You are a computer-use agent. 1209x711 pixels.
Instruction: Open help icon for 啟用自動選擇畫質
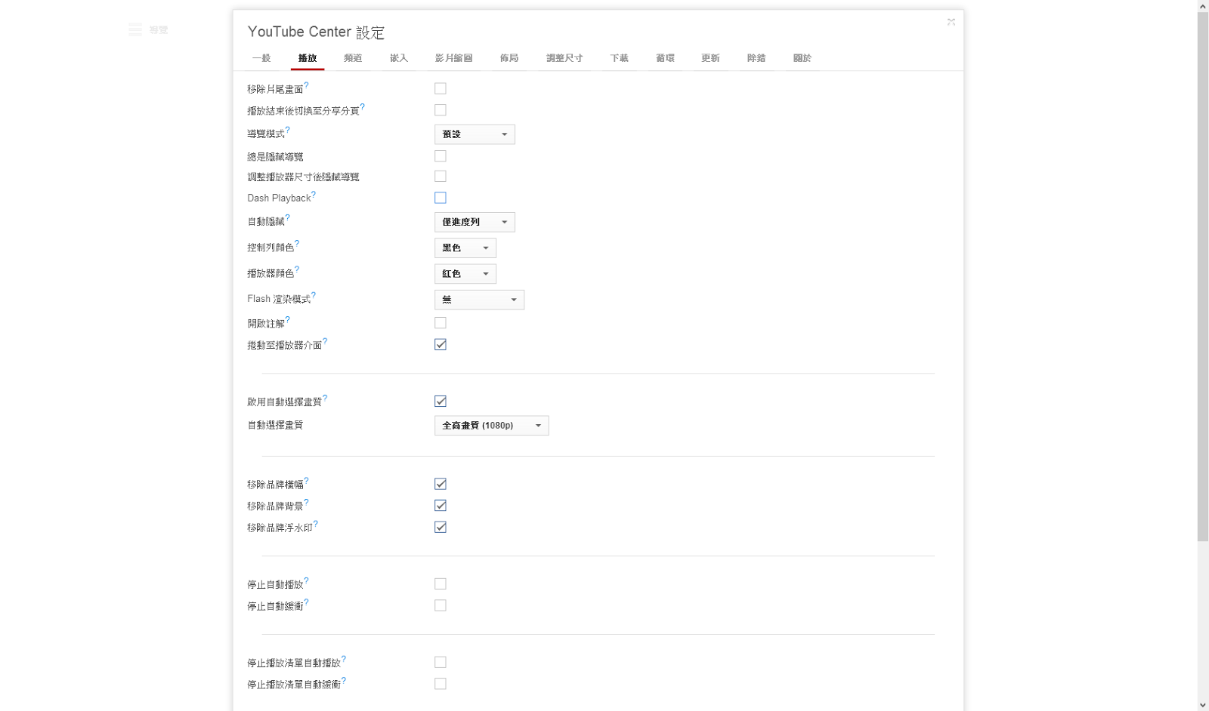(325, 398)
